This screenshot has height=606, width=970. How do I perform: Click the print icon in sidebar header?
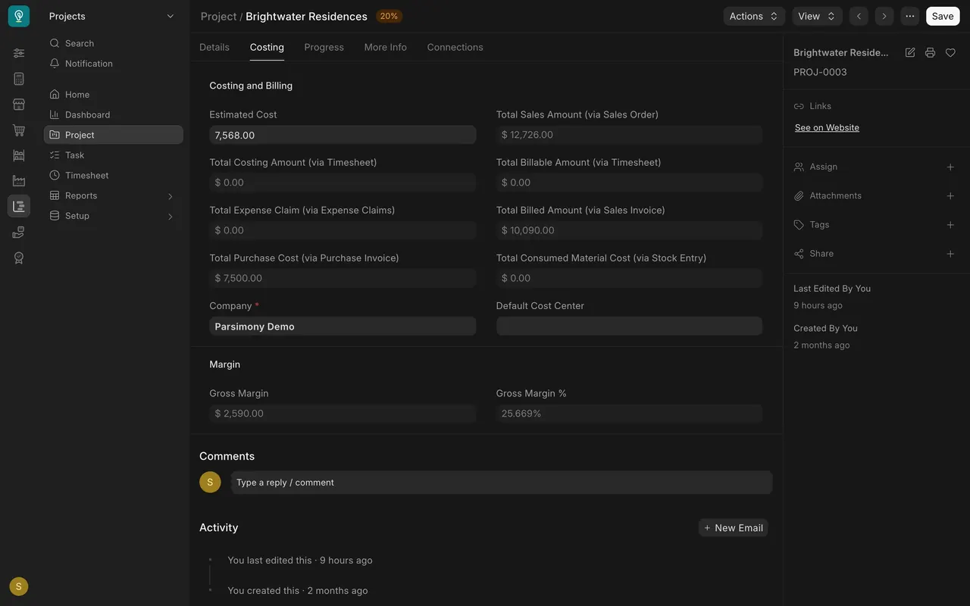pyautogui.click(x=930, y=52)
